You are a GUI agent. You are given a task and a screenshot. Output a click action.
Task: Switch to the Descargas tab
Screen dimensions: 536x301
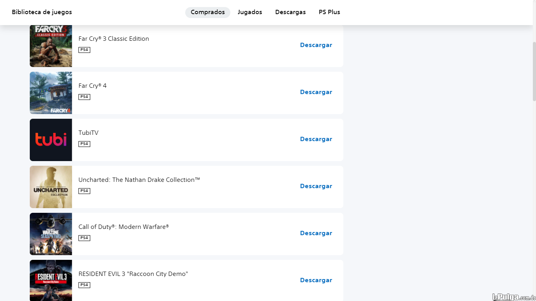[290, 12]
